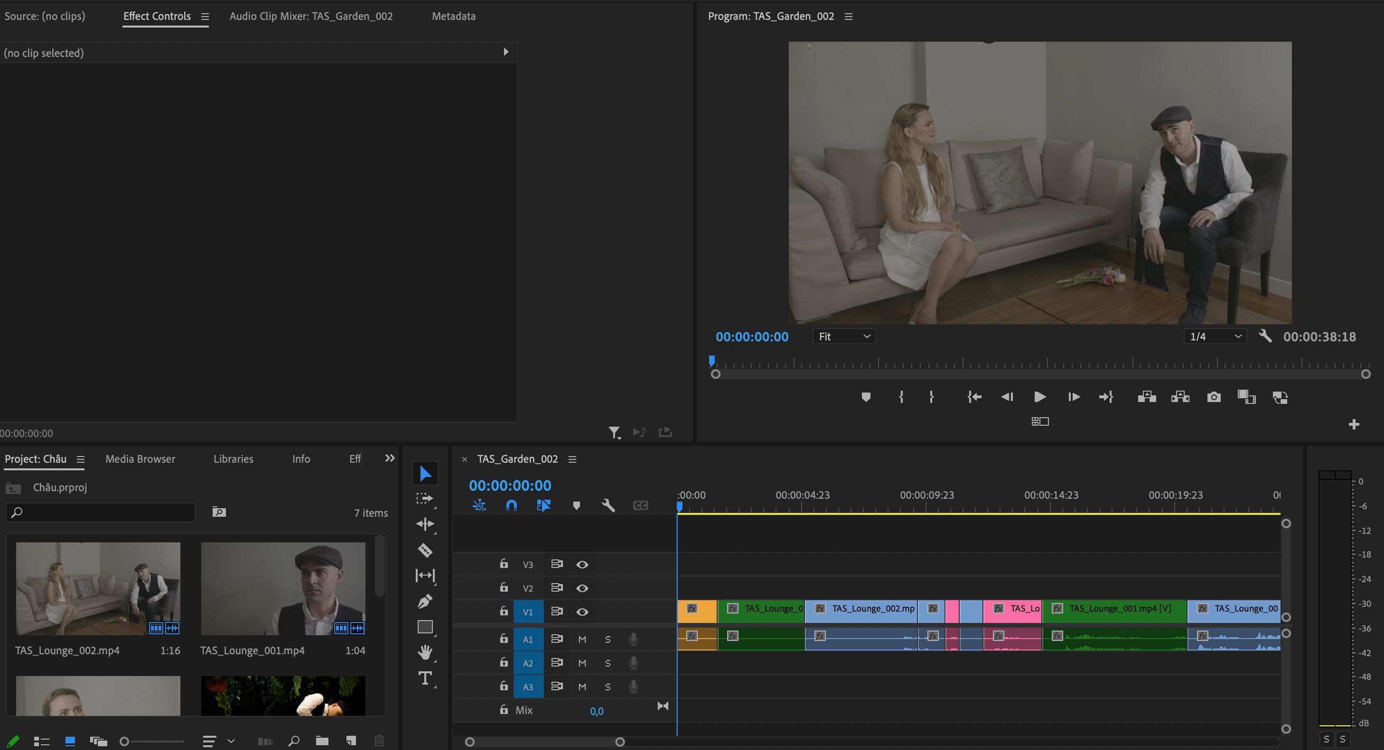Viewport: 1384px width, 750px height.
Task: Select the Razor tool
Action: coord(425,550)
